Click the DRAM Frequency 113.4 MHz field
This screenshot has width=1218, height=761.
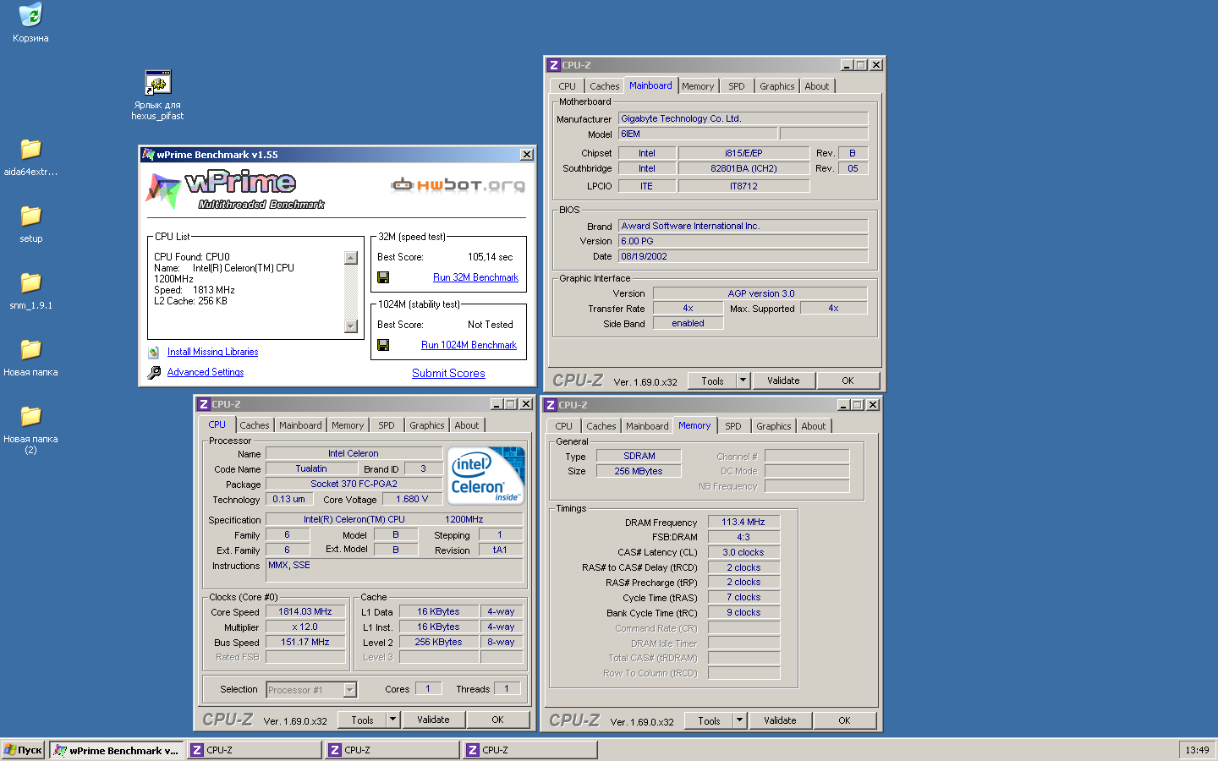[743, 522]
